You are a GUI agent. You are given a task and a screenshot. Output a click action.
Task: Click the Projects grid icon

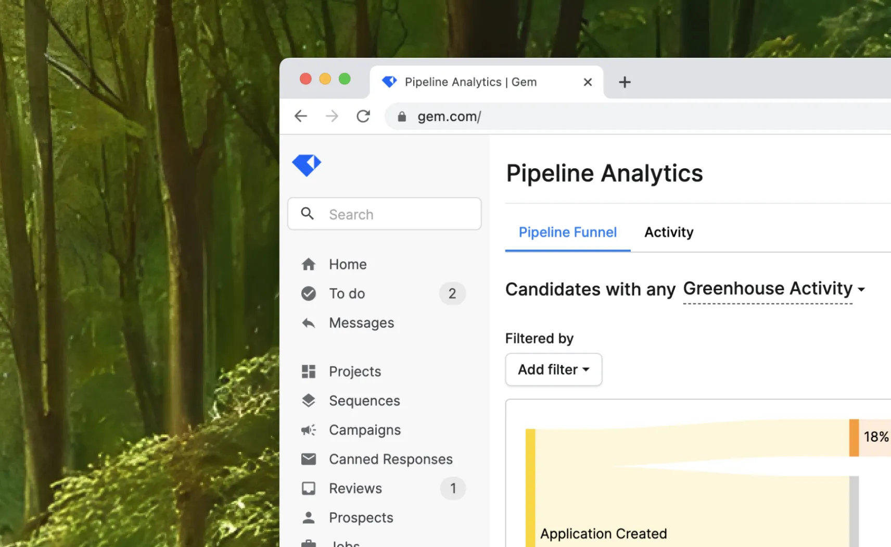click(309, 371)
